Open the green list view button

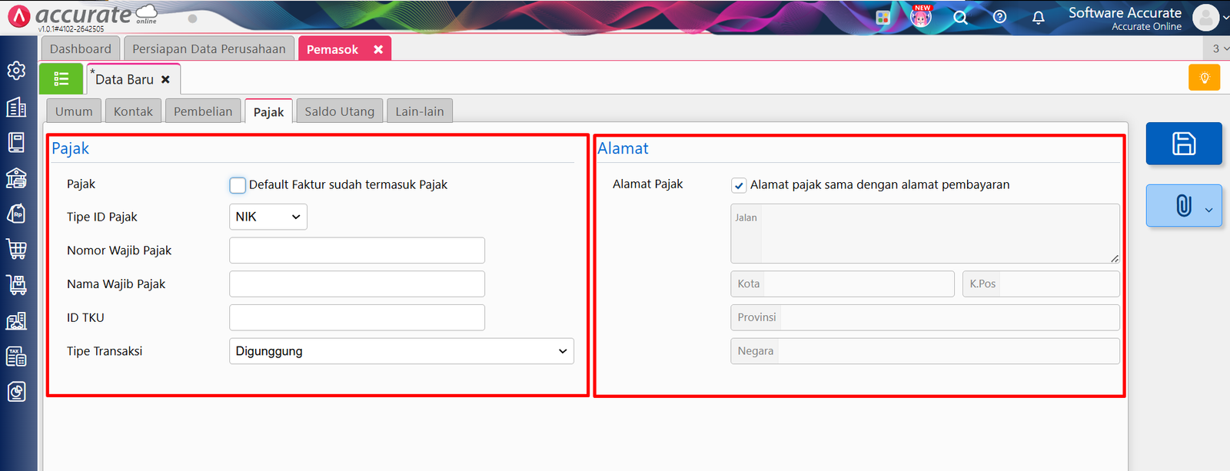[x=61, y=78]
